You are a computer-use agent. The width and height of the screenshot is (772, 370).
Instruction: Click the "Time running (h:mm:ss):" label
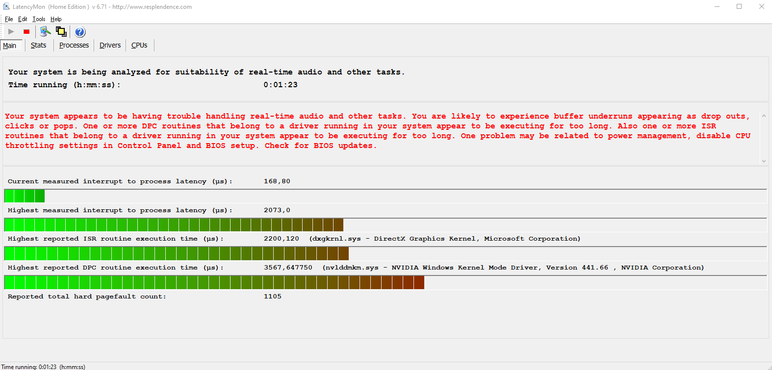point(64,85)
